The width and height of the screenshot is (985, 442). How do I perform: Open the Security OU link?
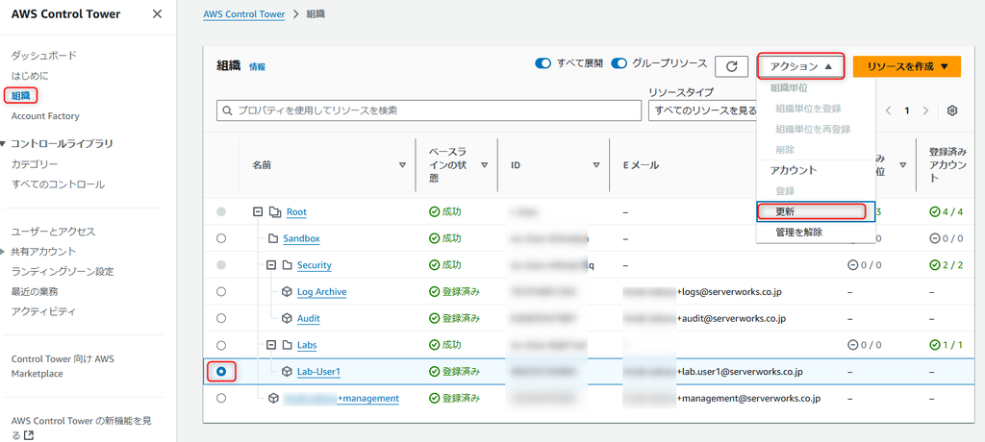[x=315, y=265]
